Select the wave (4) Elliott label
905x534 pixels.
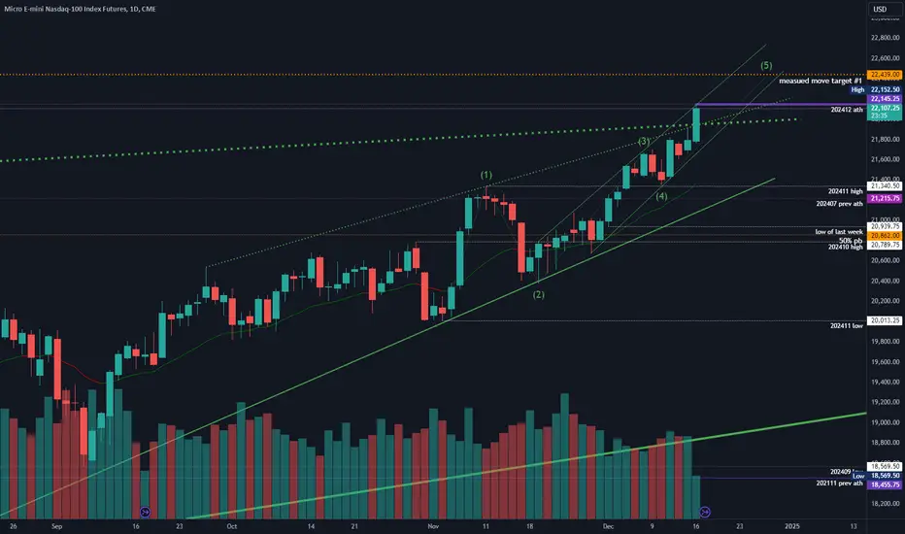click(x=661, y=196)
